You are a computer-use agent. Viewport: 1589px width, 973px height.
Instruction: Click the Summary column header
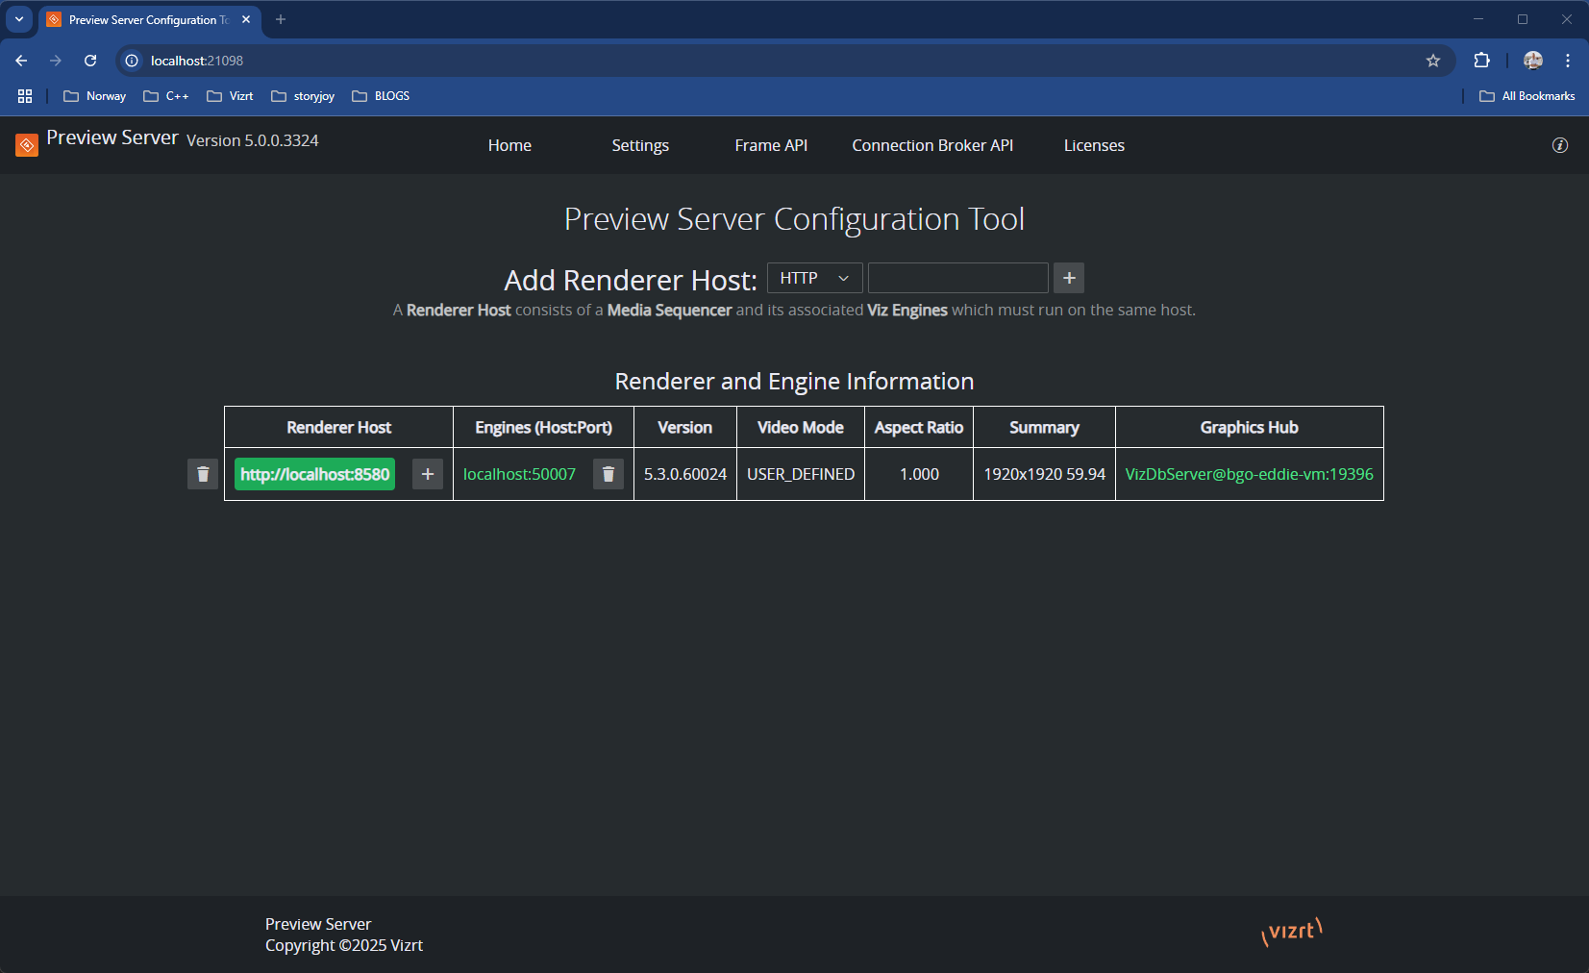[1044, 427]
